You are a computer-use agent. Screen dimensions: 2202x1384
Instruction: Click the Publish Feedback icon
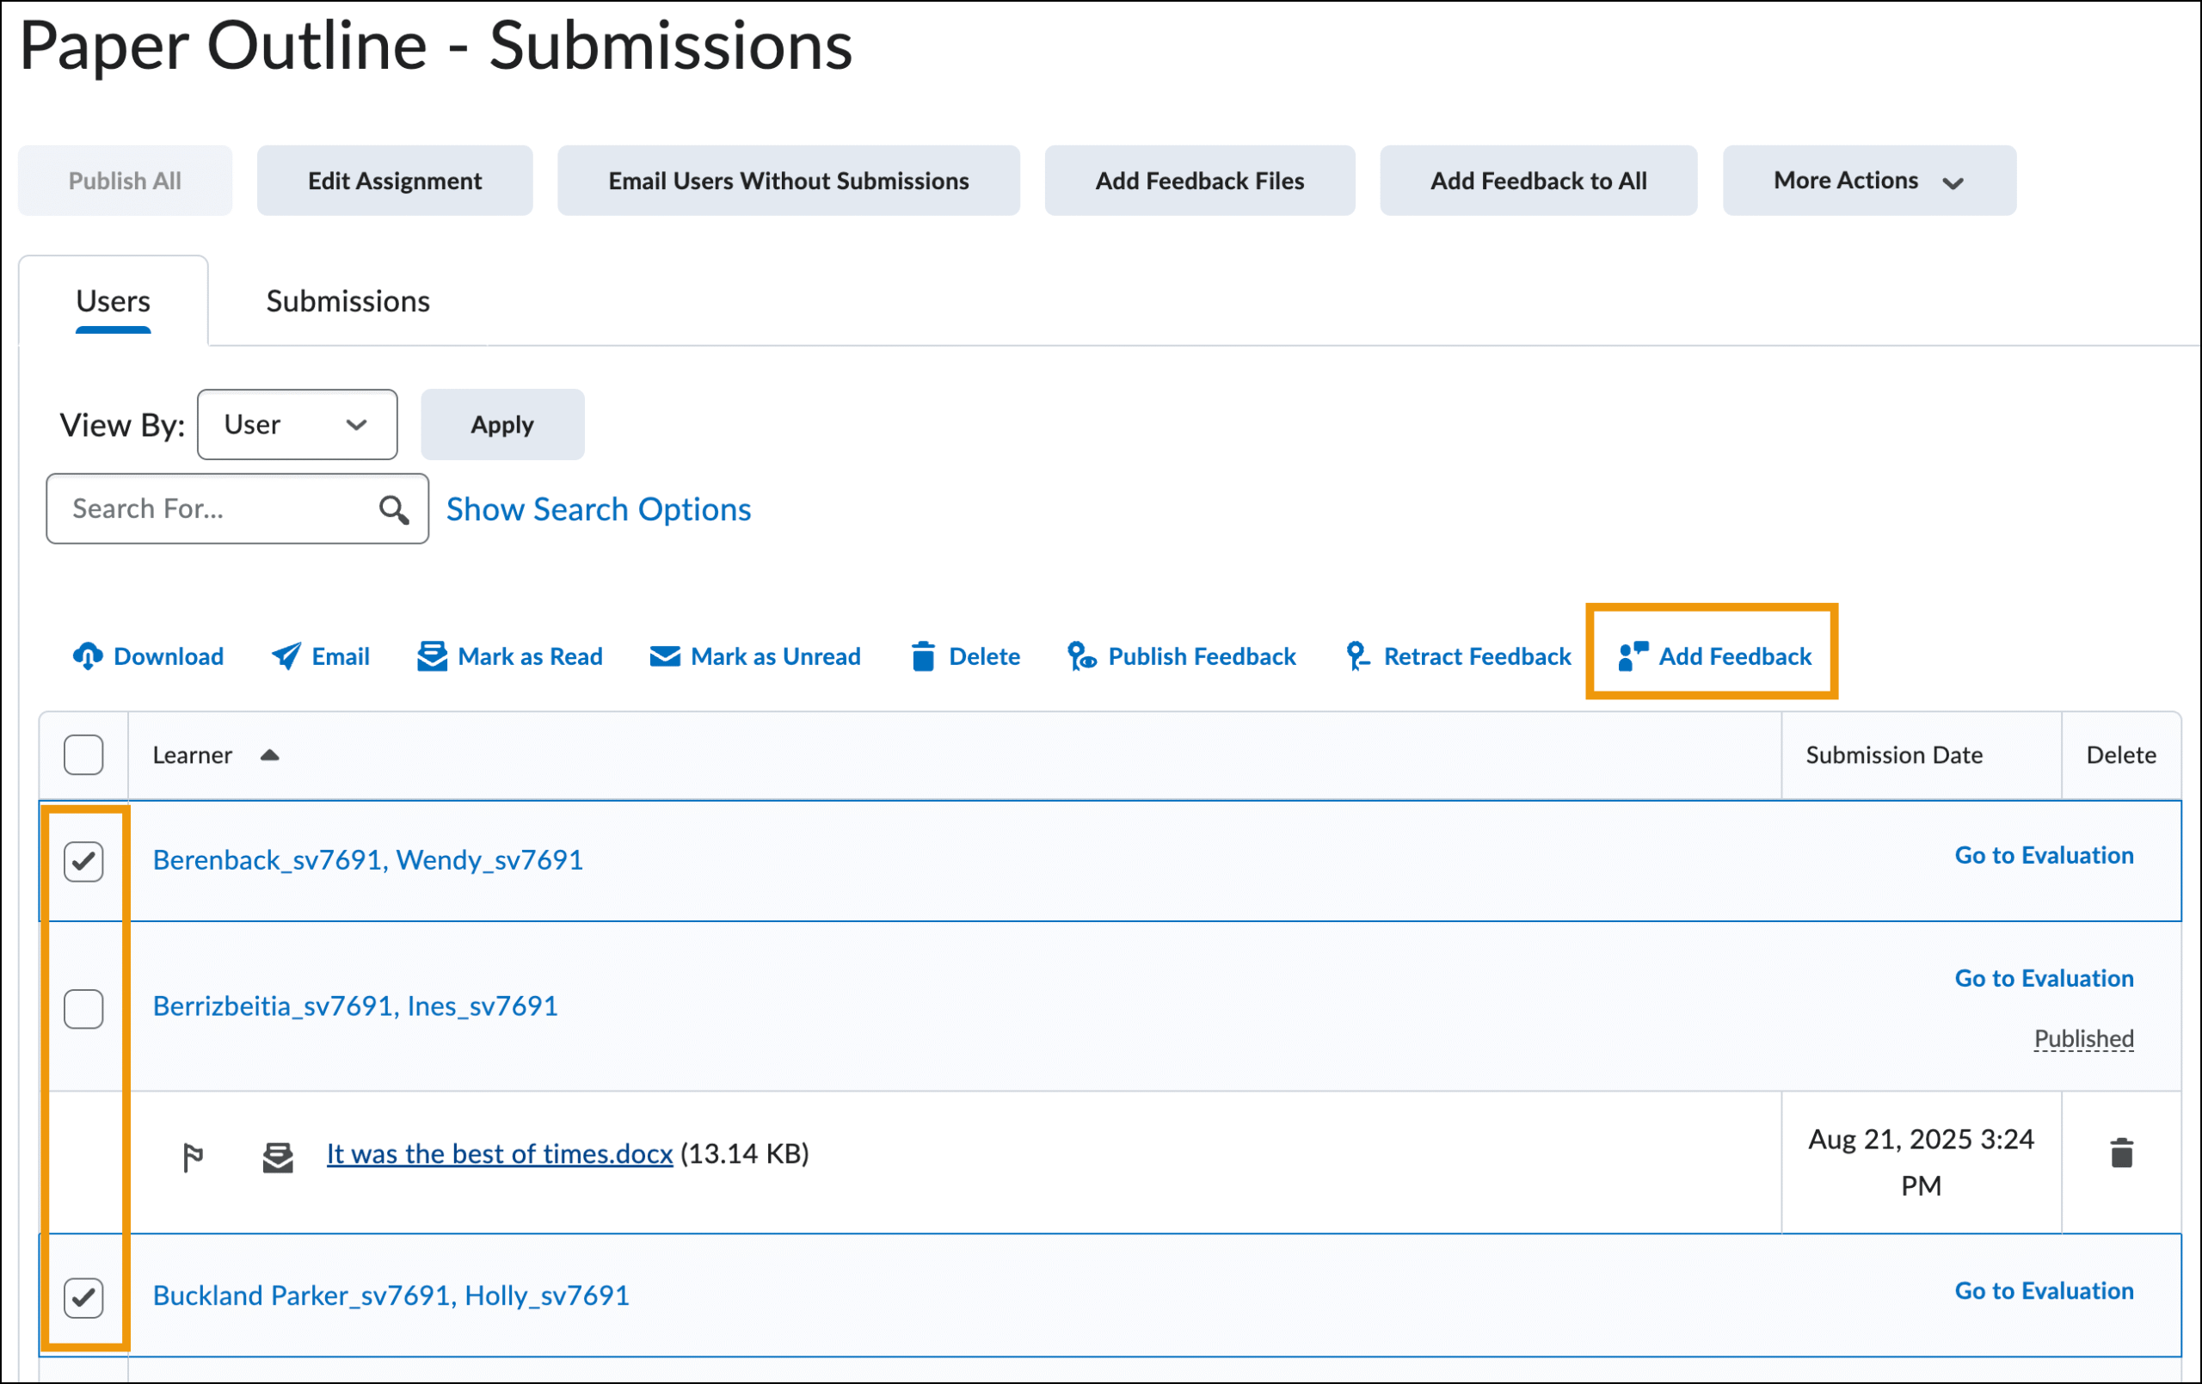pyautogui.click(x=1081, y=655)
